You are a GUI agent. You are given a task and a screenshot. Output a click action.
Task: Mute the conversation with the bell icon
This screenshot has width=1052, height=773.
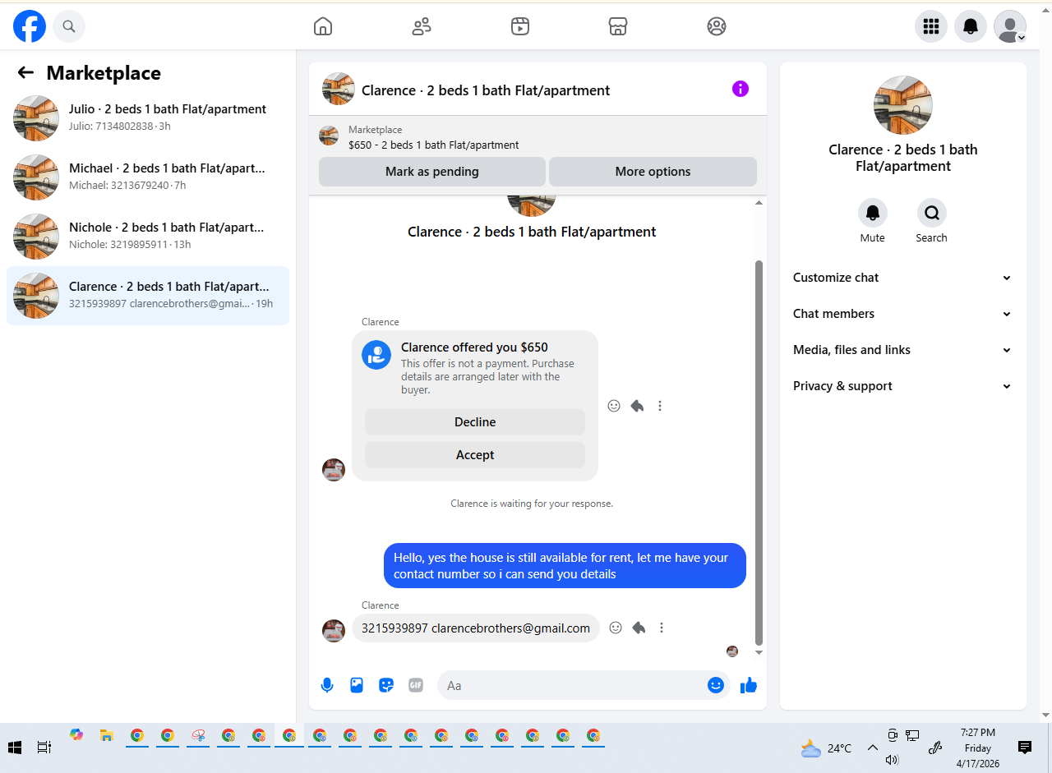[873, 213]
